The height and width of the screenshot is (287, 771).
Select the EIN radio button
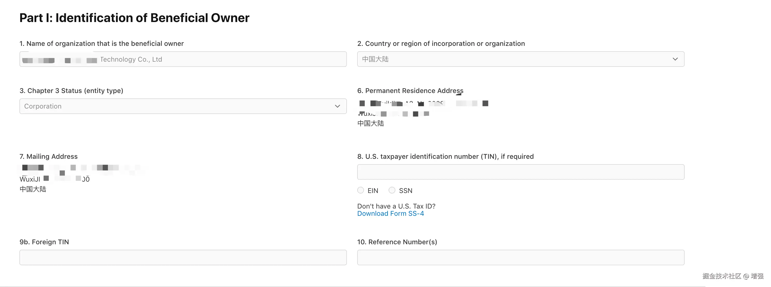361,190
